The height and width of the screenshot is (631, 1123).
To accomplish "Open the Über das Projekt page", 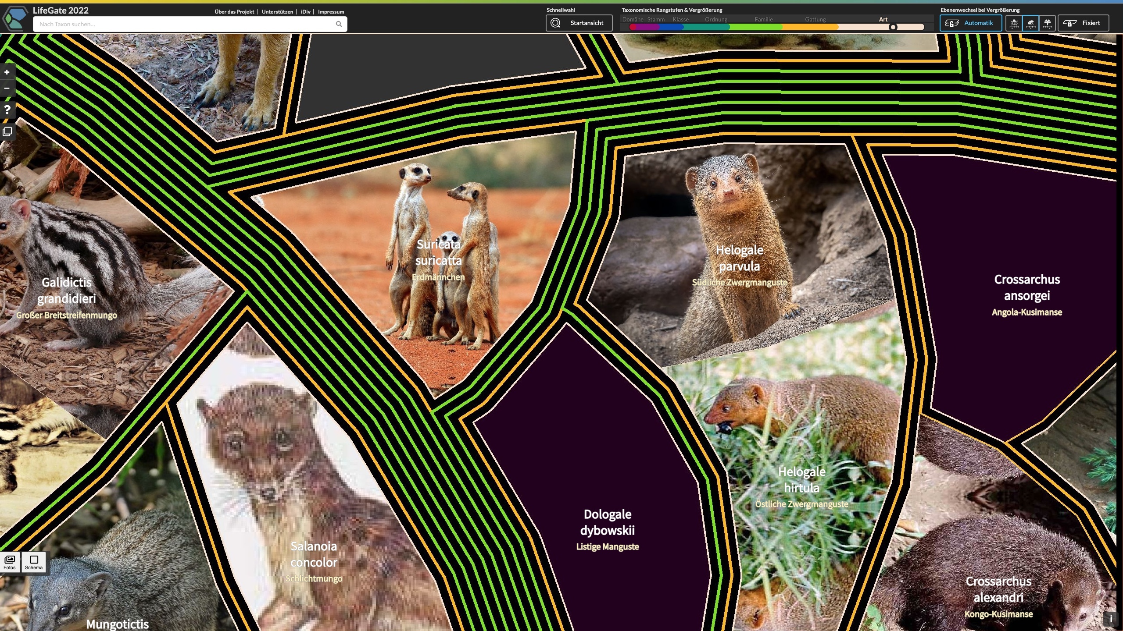I will [x=234, y=12].
